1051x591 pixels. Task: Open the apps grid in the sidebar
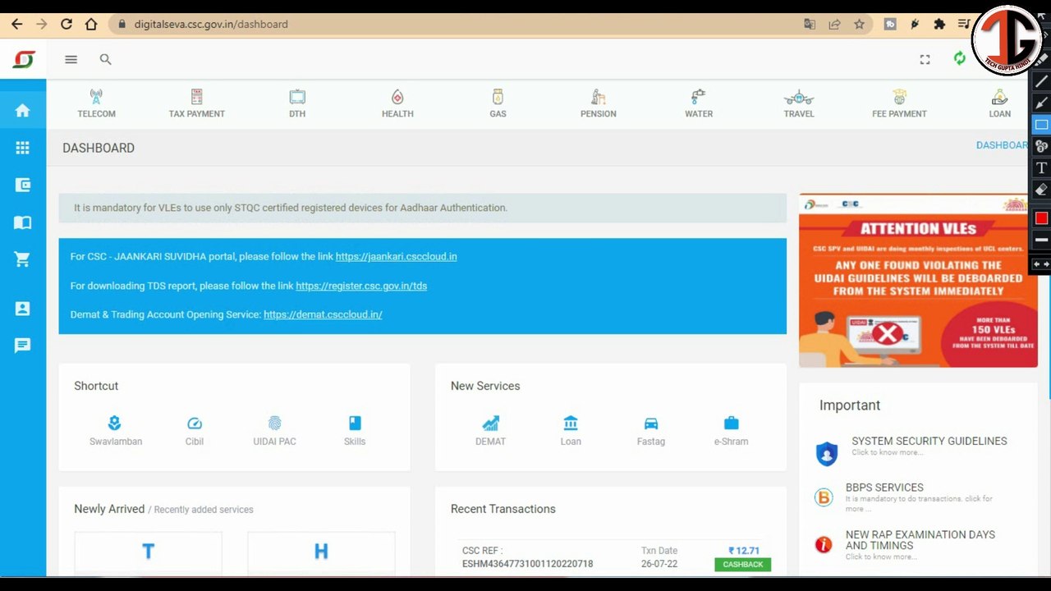click(22, 148)
